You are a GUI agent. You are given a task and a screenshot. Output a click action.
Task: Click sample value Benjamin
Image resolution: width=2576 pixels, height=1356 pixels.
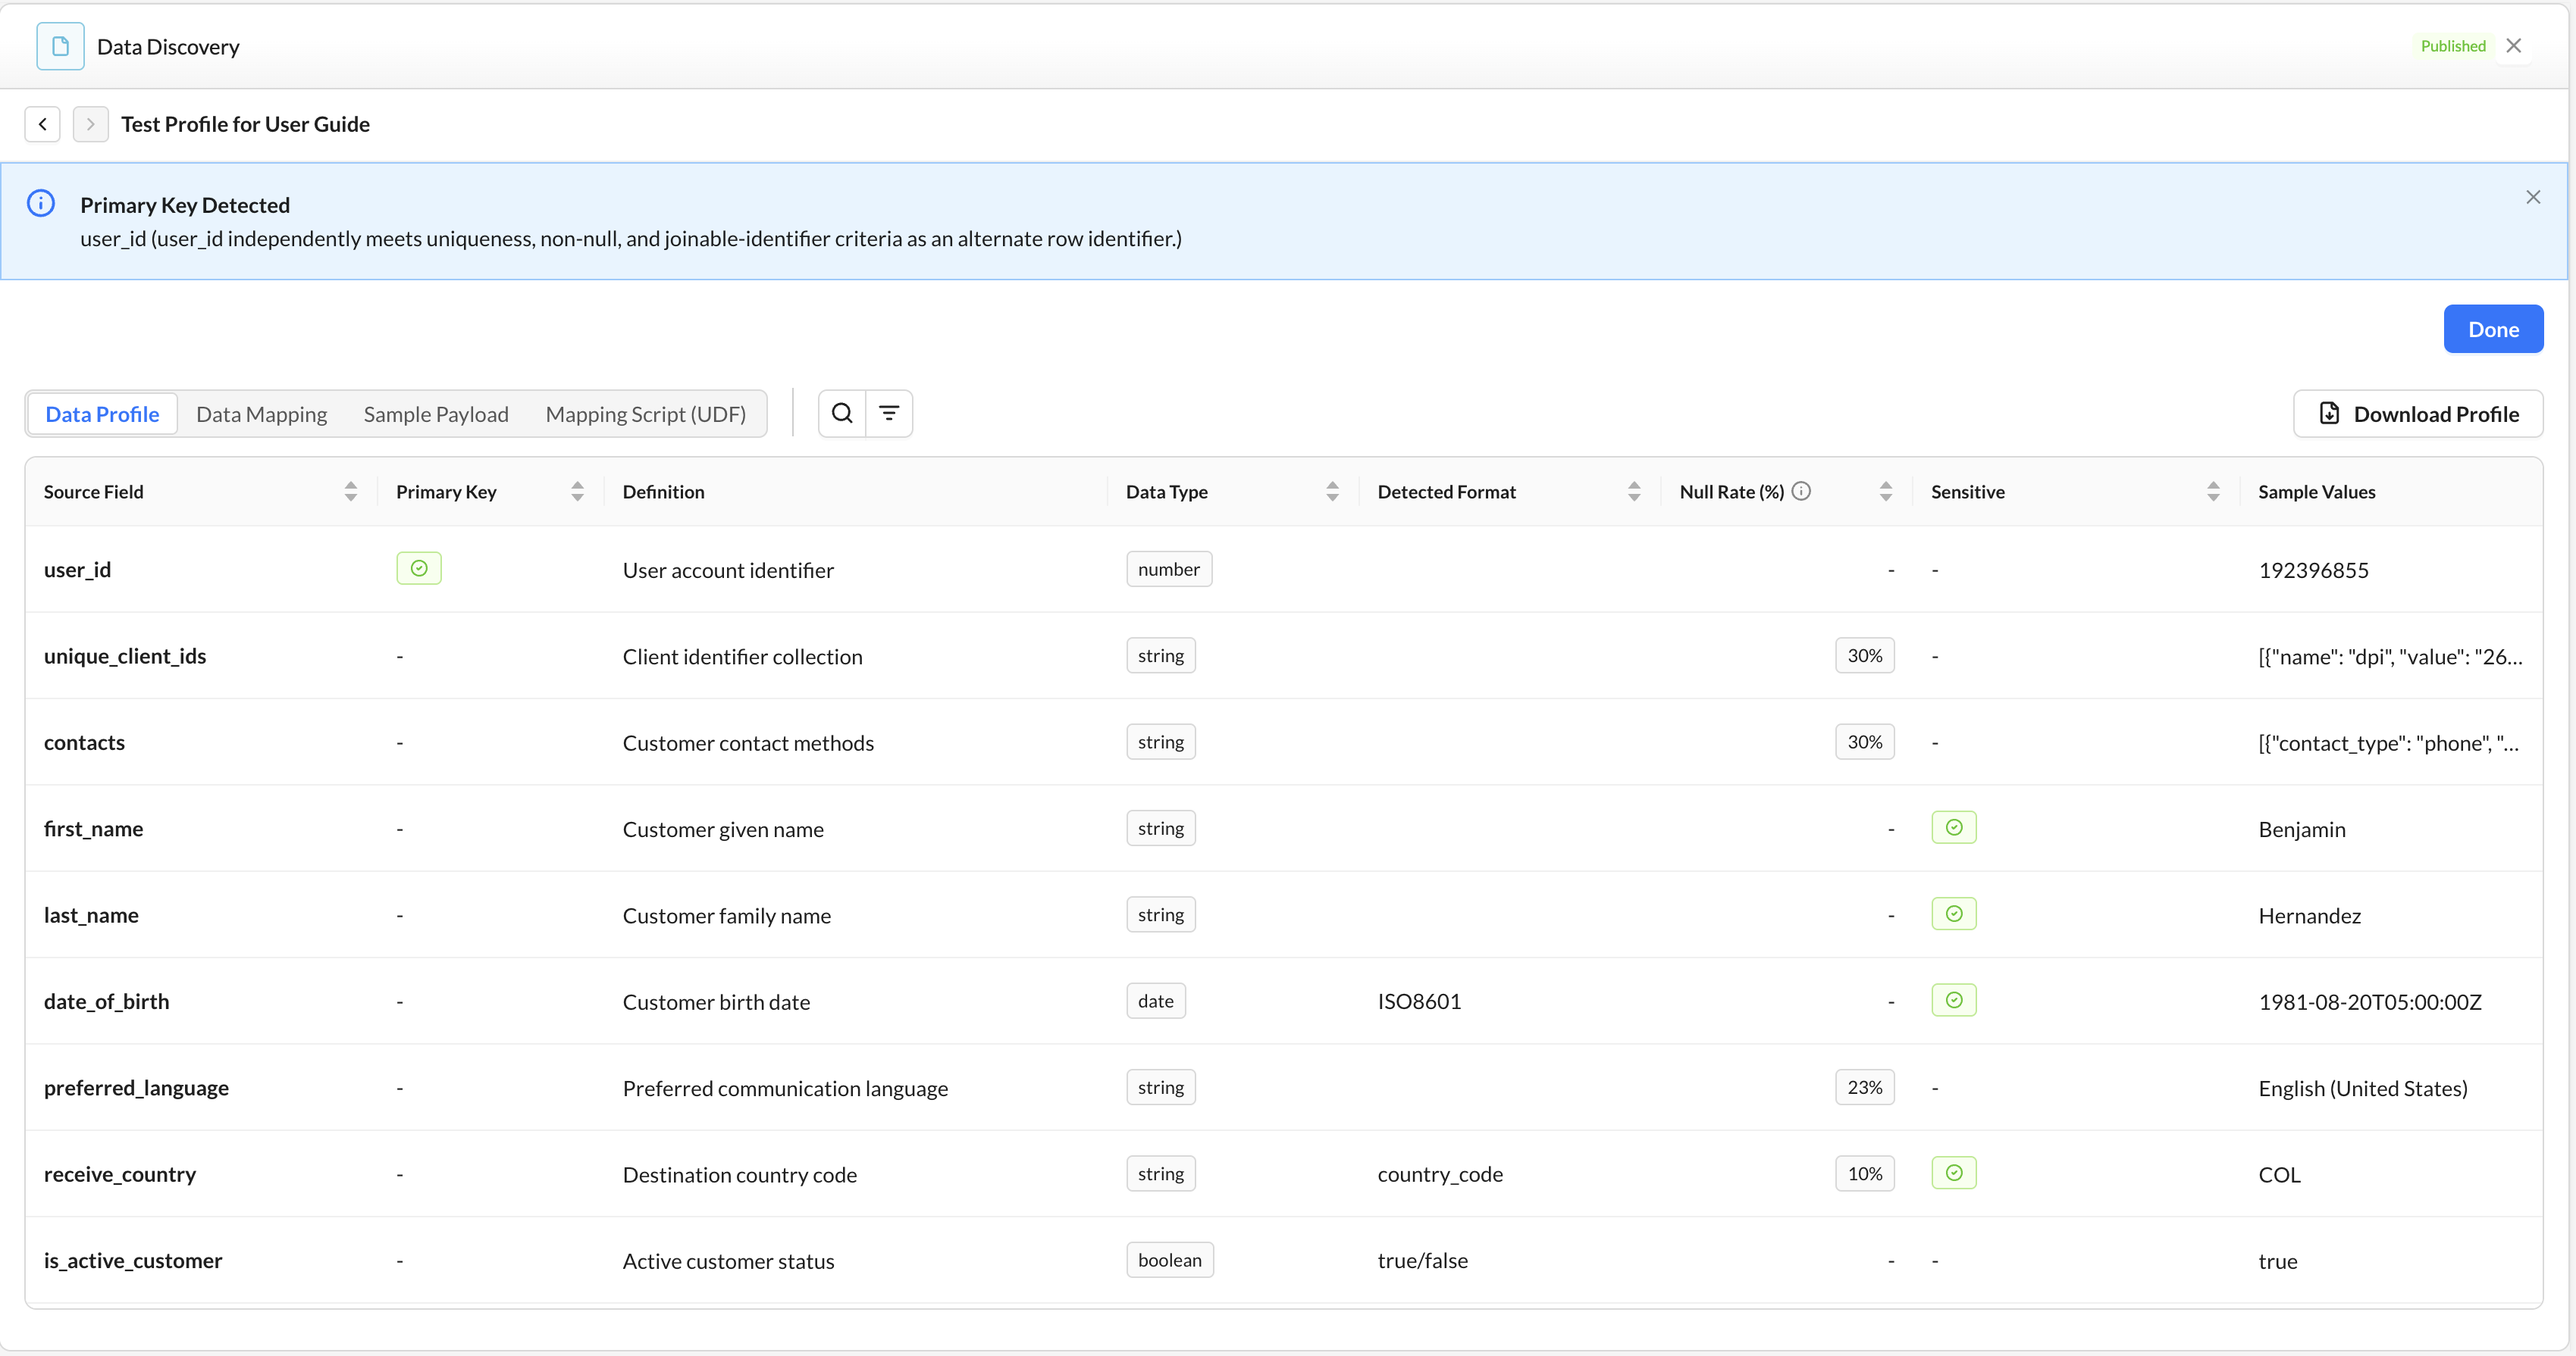[2301, 830]
